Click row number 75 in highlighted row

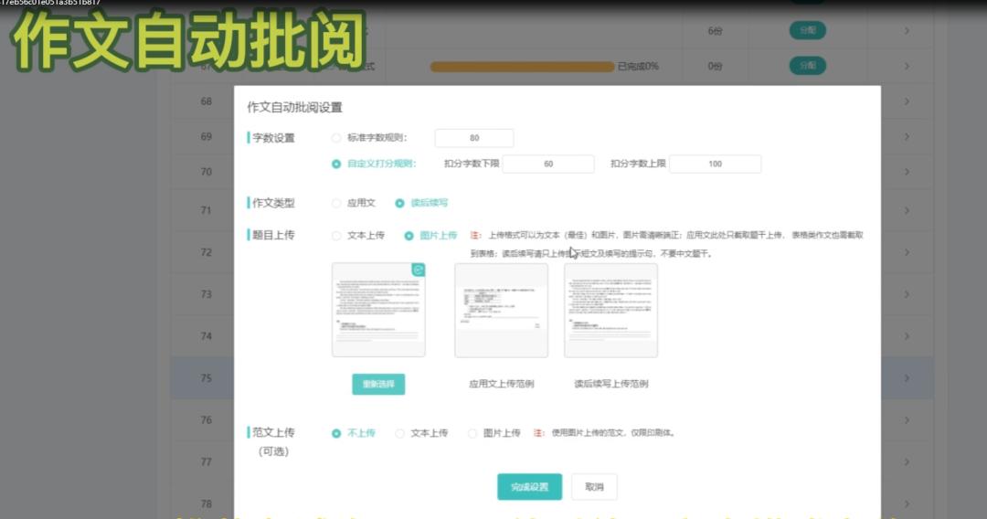pyautogui.click(x=207, y=378)
